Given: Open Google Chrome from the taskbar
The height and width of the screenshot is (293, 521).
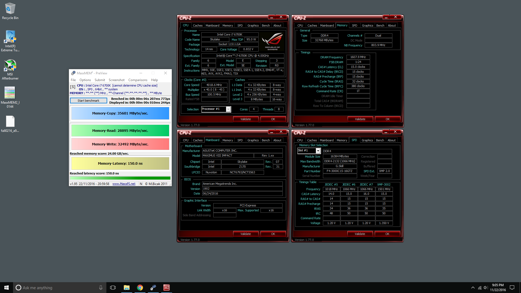Looking at the screenshot, I should 140,288.
